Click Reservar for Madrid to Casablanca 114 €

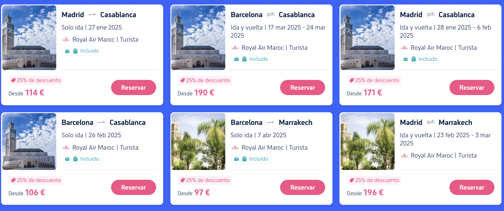tap(133, 87)
